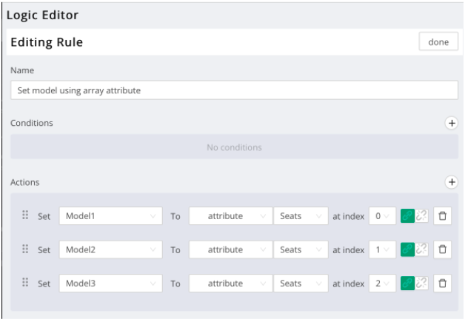Switch Model3 action to unlinked mode

point(422,283)
